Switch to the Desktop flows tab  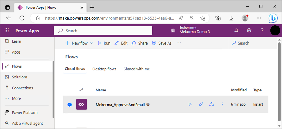104,69
